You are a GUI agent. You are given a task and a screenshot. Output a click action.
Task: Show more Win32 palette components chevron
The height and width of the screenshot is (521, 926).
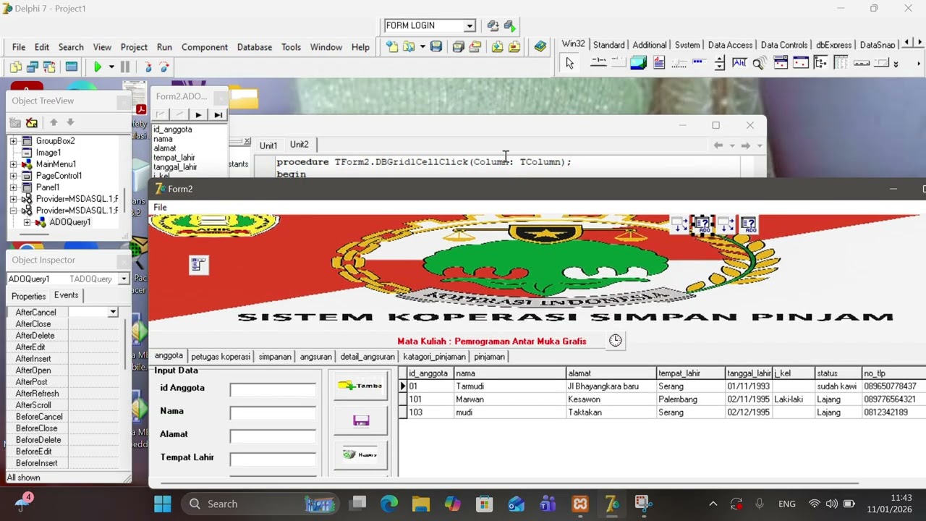[896, 64]
